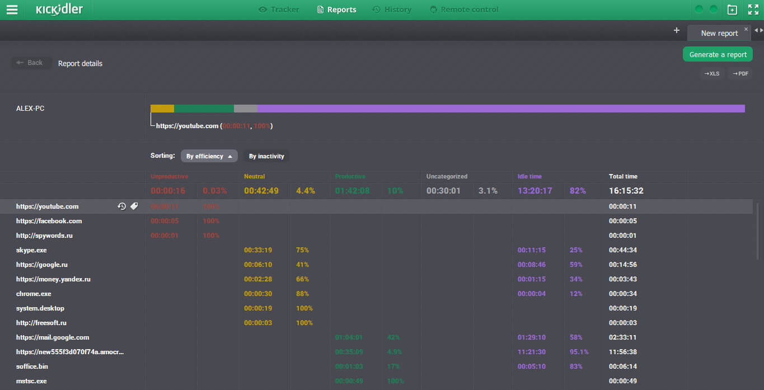Close the New report tab
The height and width of the screenshot is (390, 764).
click(x=746, y=29)
